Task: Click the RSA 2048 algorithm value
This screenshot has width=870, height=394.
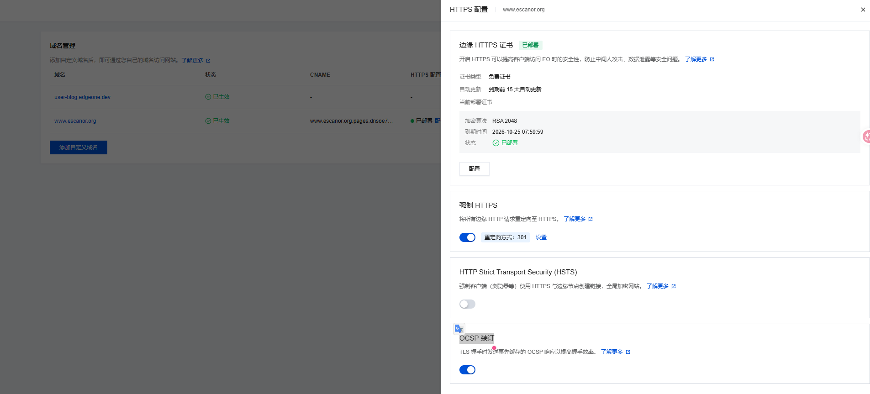Action: pos(505,121)
